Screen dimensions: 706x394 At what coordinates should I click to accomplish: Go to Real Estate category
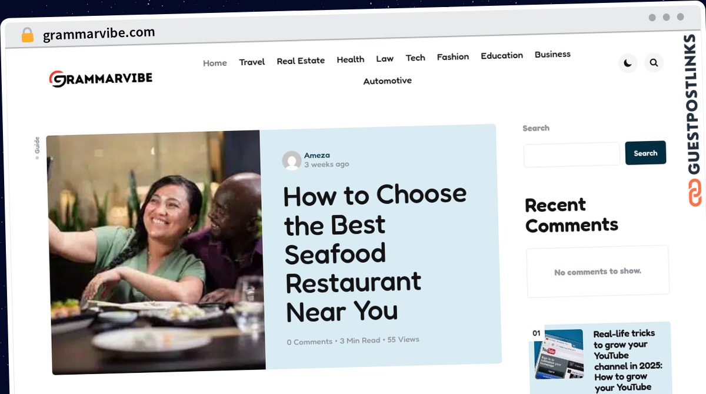click(301, 61)
